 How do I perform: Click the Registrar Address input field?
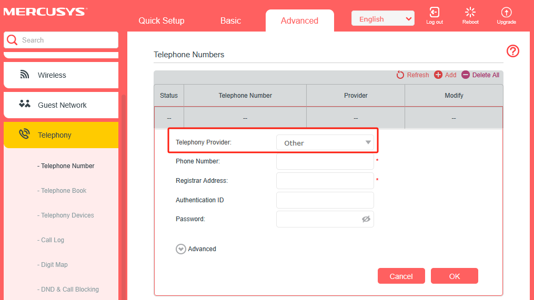[x=325, y=181]
